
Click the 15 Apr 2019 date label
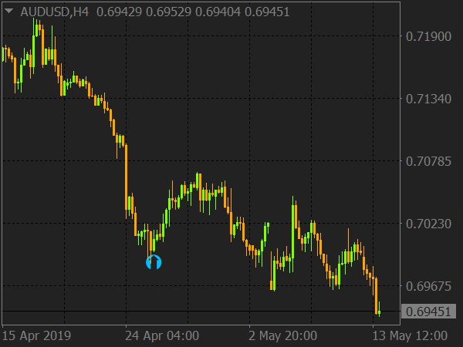pos(36,335)
